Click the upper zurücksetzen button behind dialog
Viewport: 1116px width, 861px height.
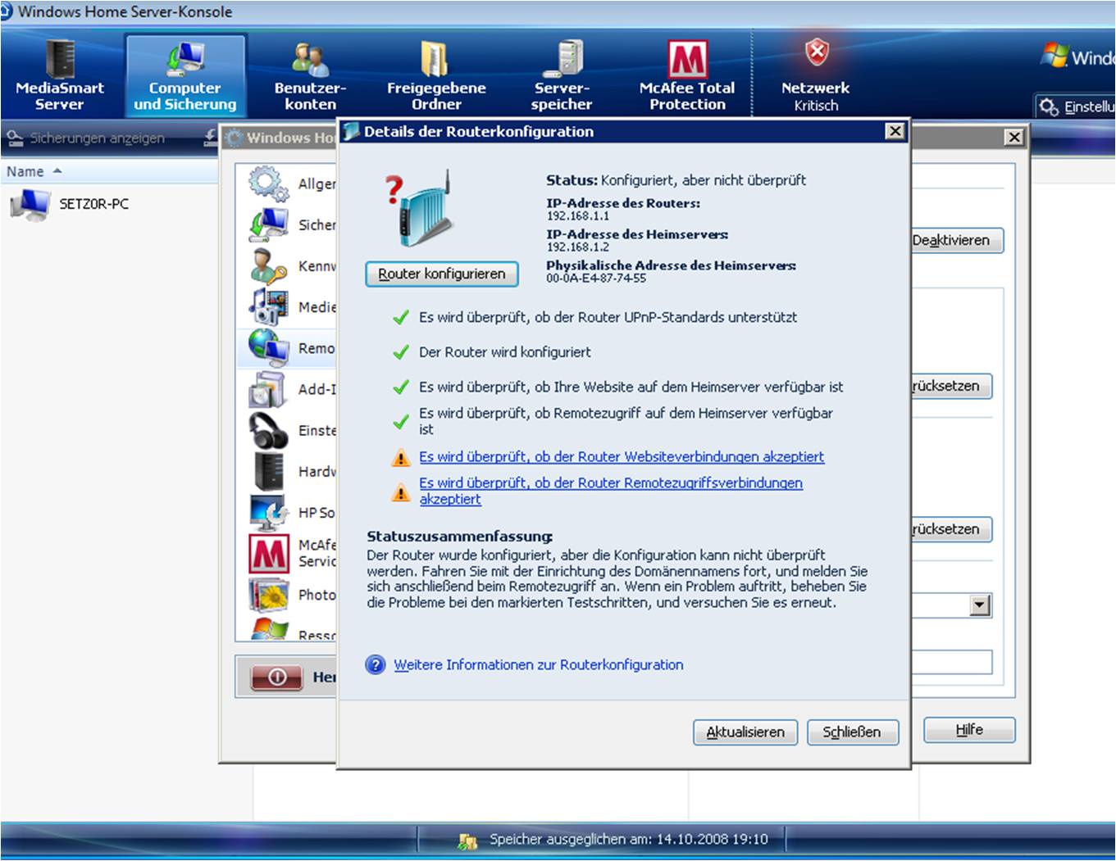click(x=951, y=386)
